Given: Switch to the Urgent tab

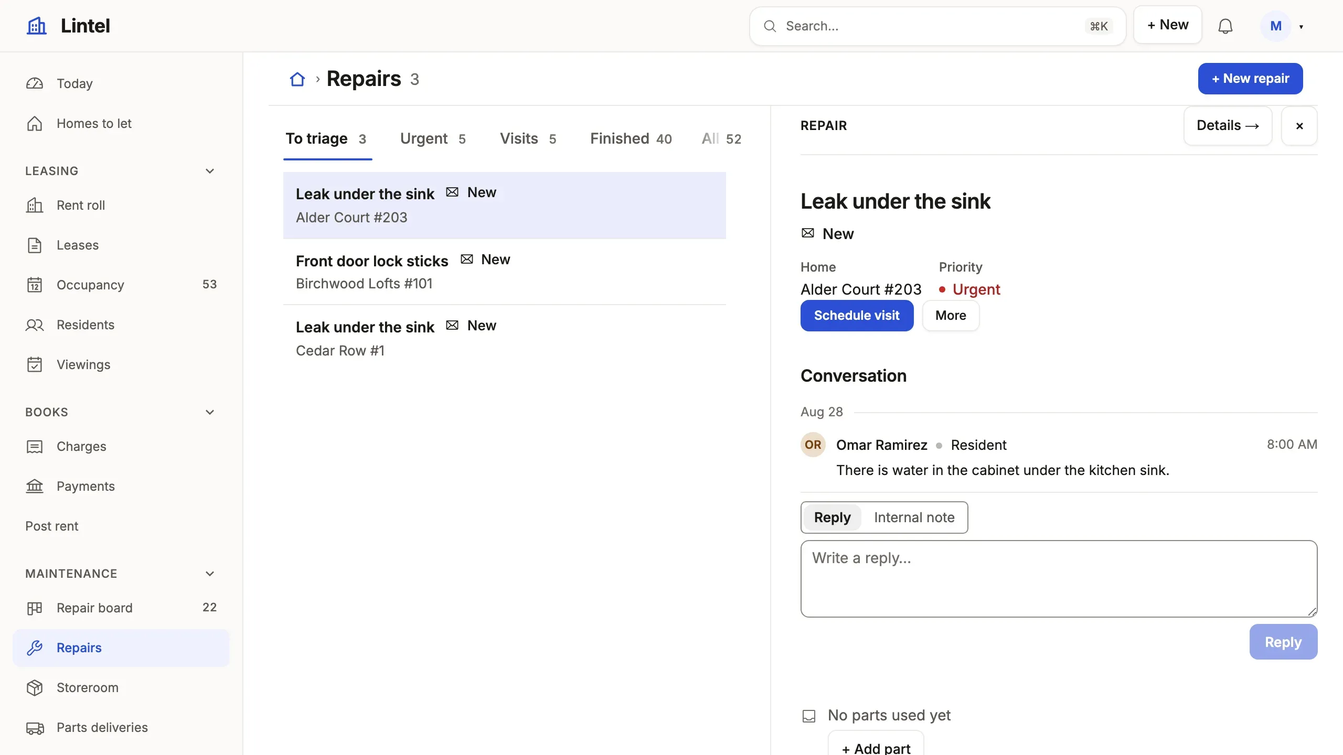Looking at the screenshot, I should click(x=433, y=139).
